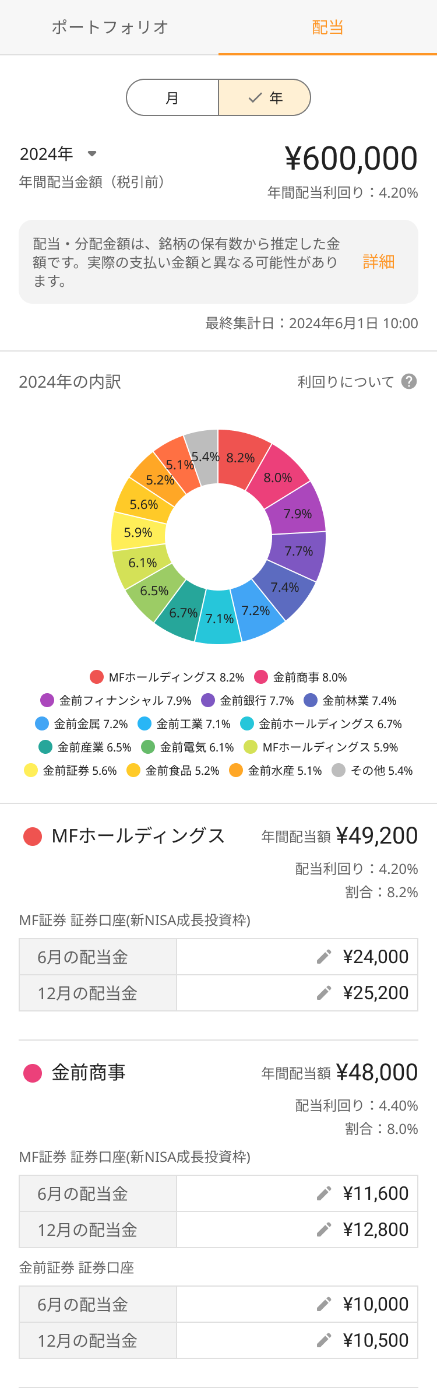437x1391 pixels.
Task: Switch to the ポートフォリオ tab
Action: [110, 27]
